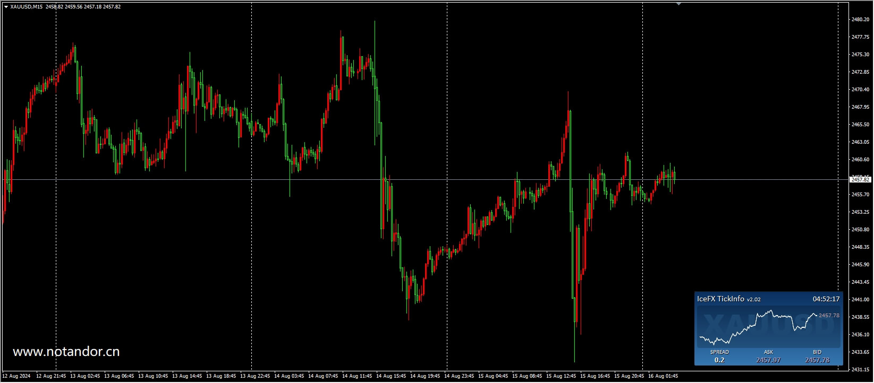Click the IceFX TickInfo panel title

point(720,299)
